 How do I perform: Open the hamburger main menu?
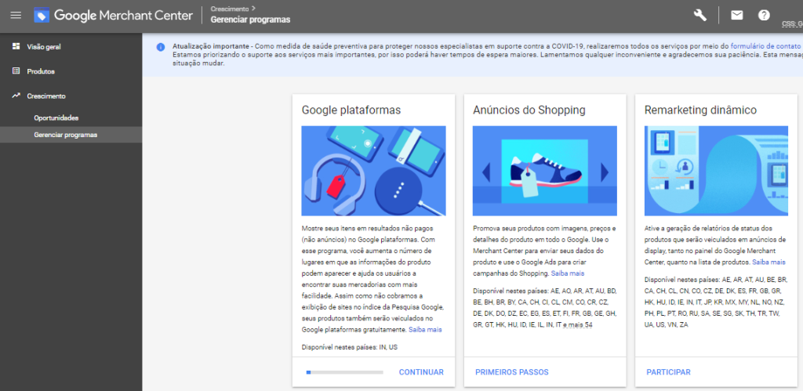pos(16,15)
